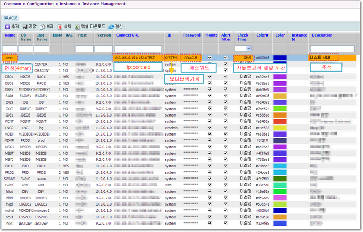363x232 pixels.
Task: Click the Description filter input field
Action: 332,48
